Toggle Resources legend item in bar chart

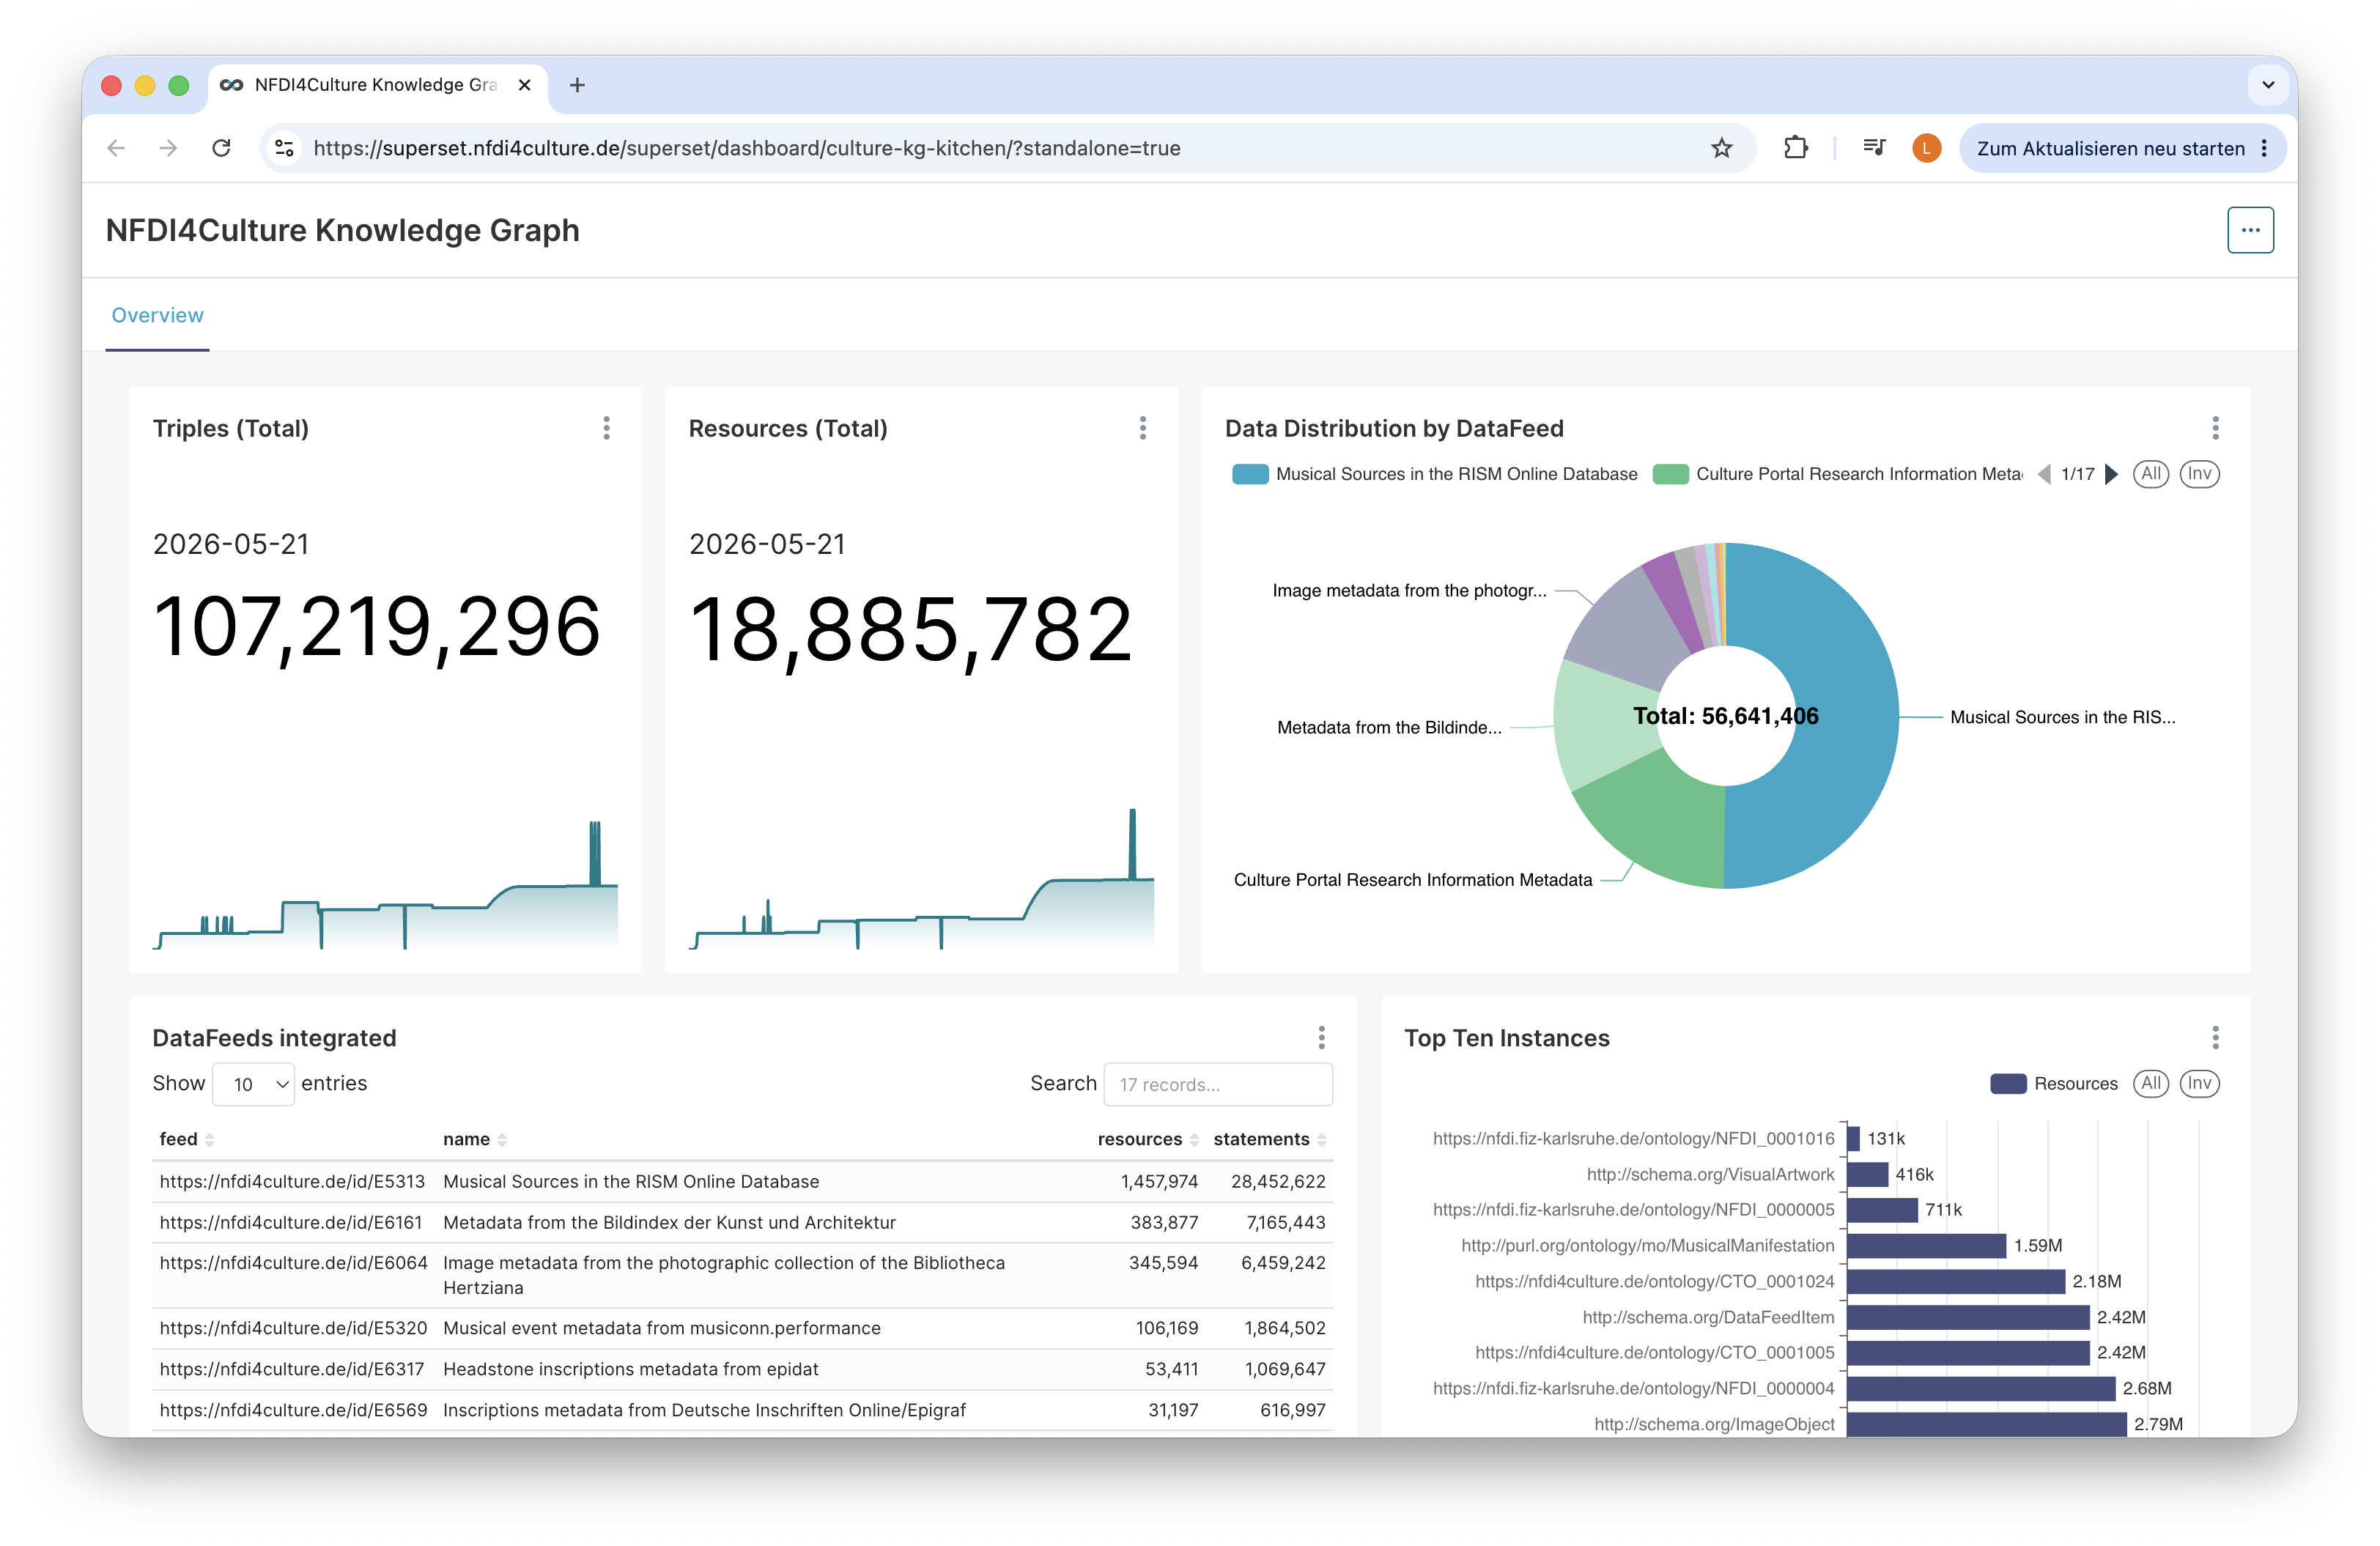coord(2054,1083)
